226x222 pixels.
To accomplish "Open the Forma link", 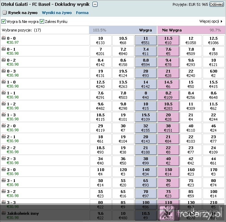I will tap(82, 13).
